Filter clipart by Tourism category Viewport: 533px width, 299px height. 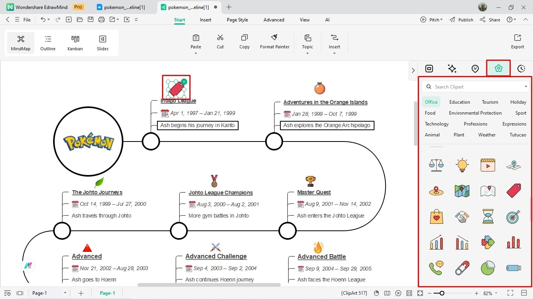490,102
